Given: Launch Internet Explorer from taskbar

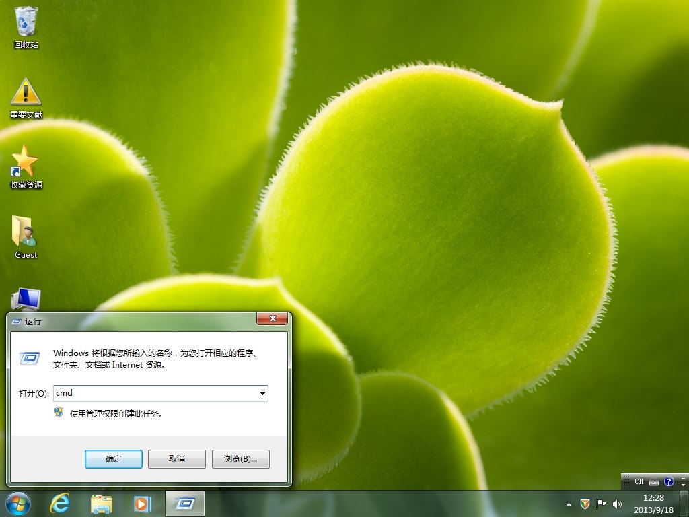Looking at the screenshot, I should point(60,504).
